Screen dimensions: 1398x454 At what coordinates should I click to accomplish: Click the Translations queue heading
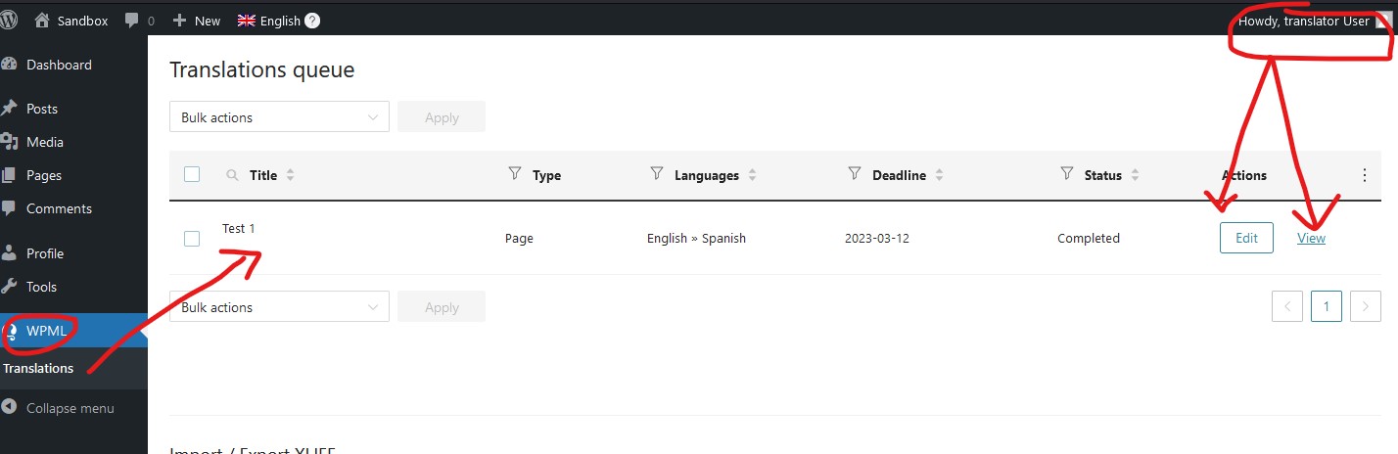(261, 69)
